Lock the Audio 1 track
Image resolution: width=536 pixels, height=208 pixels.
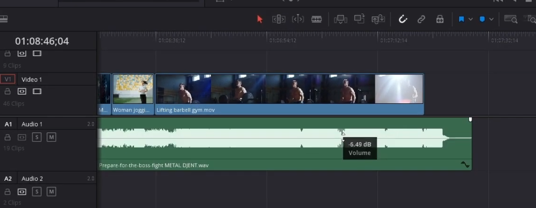tap(7, 137)
